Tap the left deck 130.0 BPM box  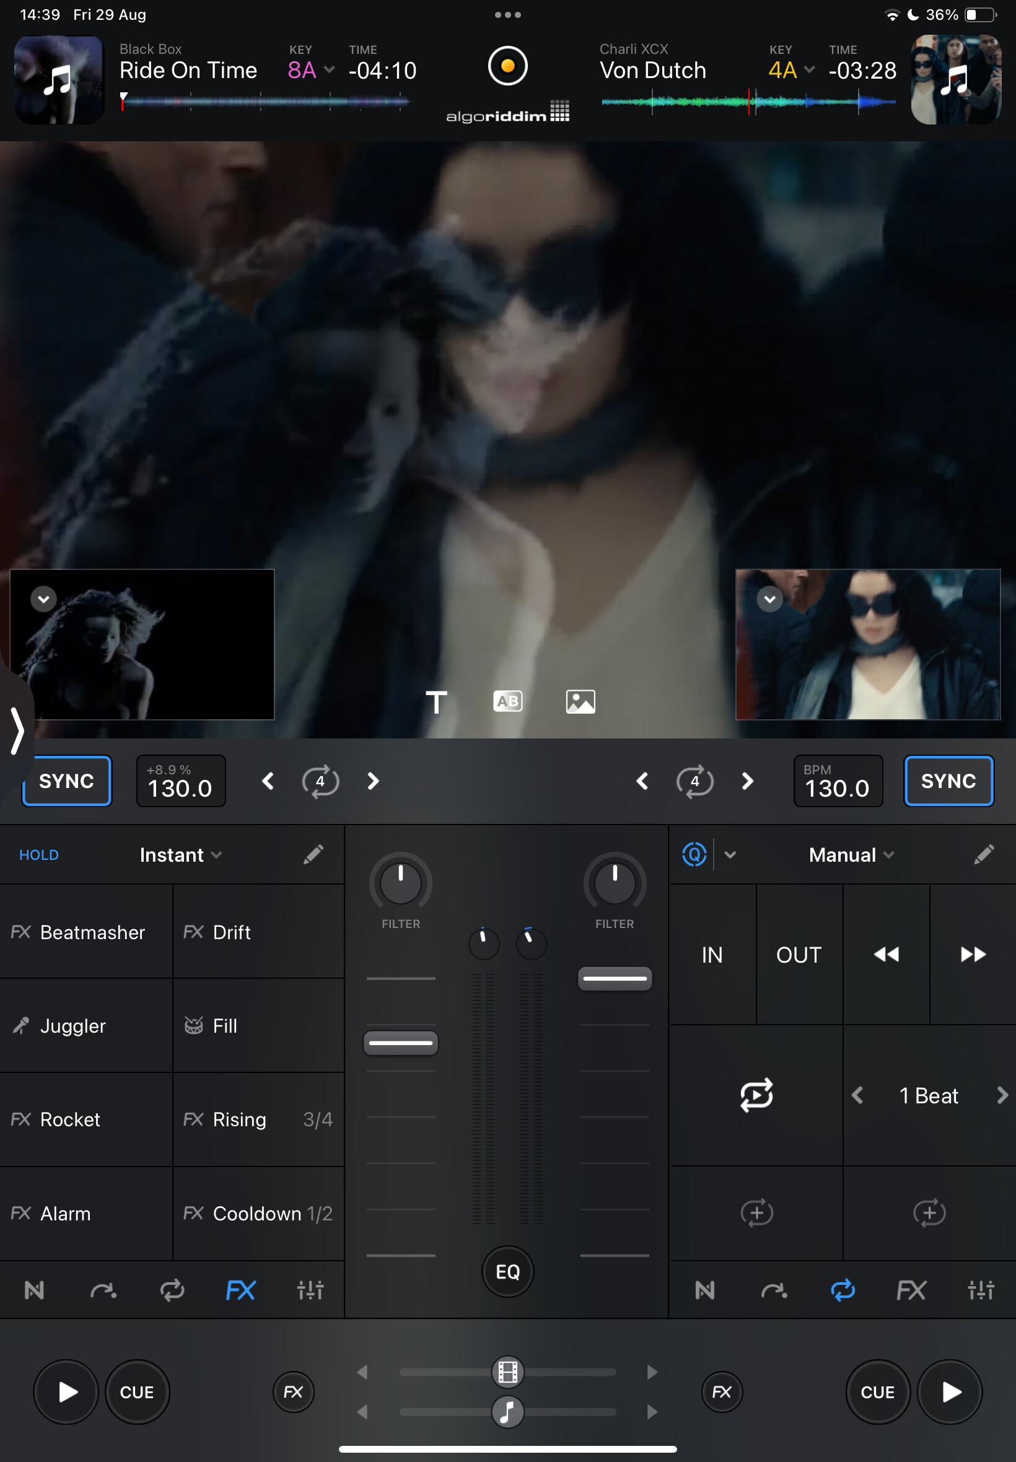point(181,781)
